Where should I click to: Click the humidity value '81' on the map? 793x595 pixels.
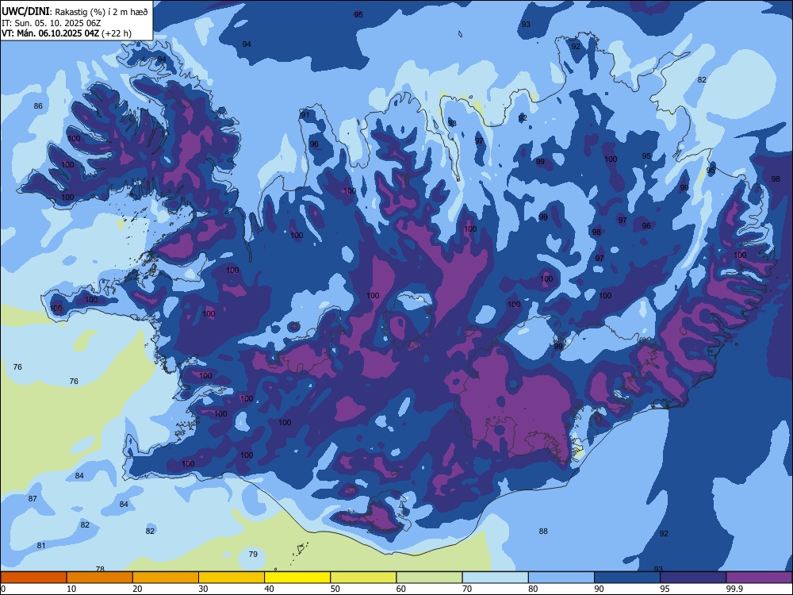pos(41,546)
